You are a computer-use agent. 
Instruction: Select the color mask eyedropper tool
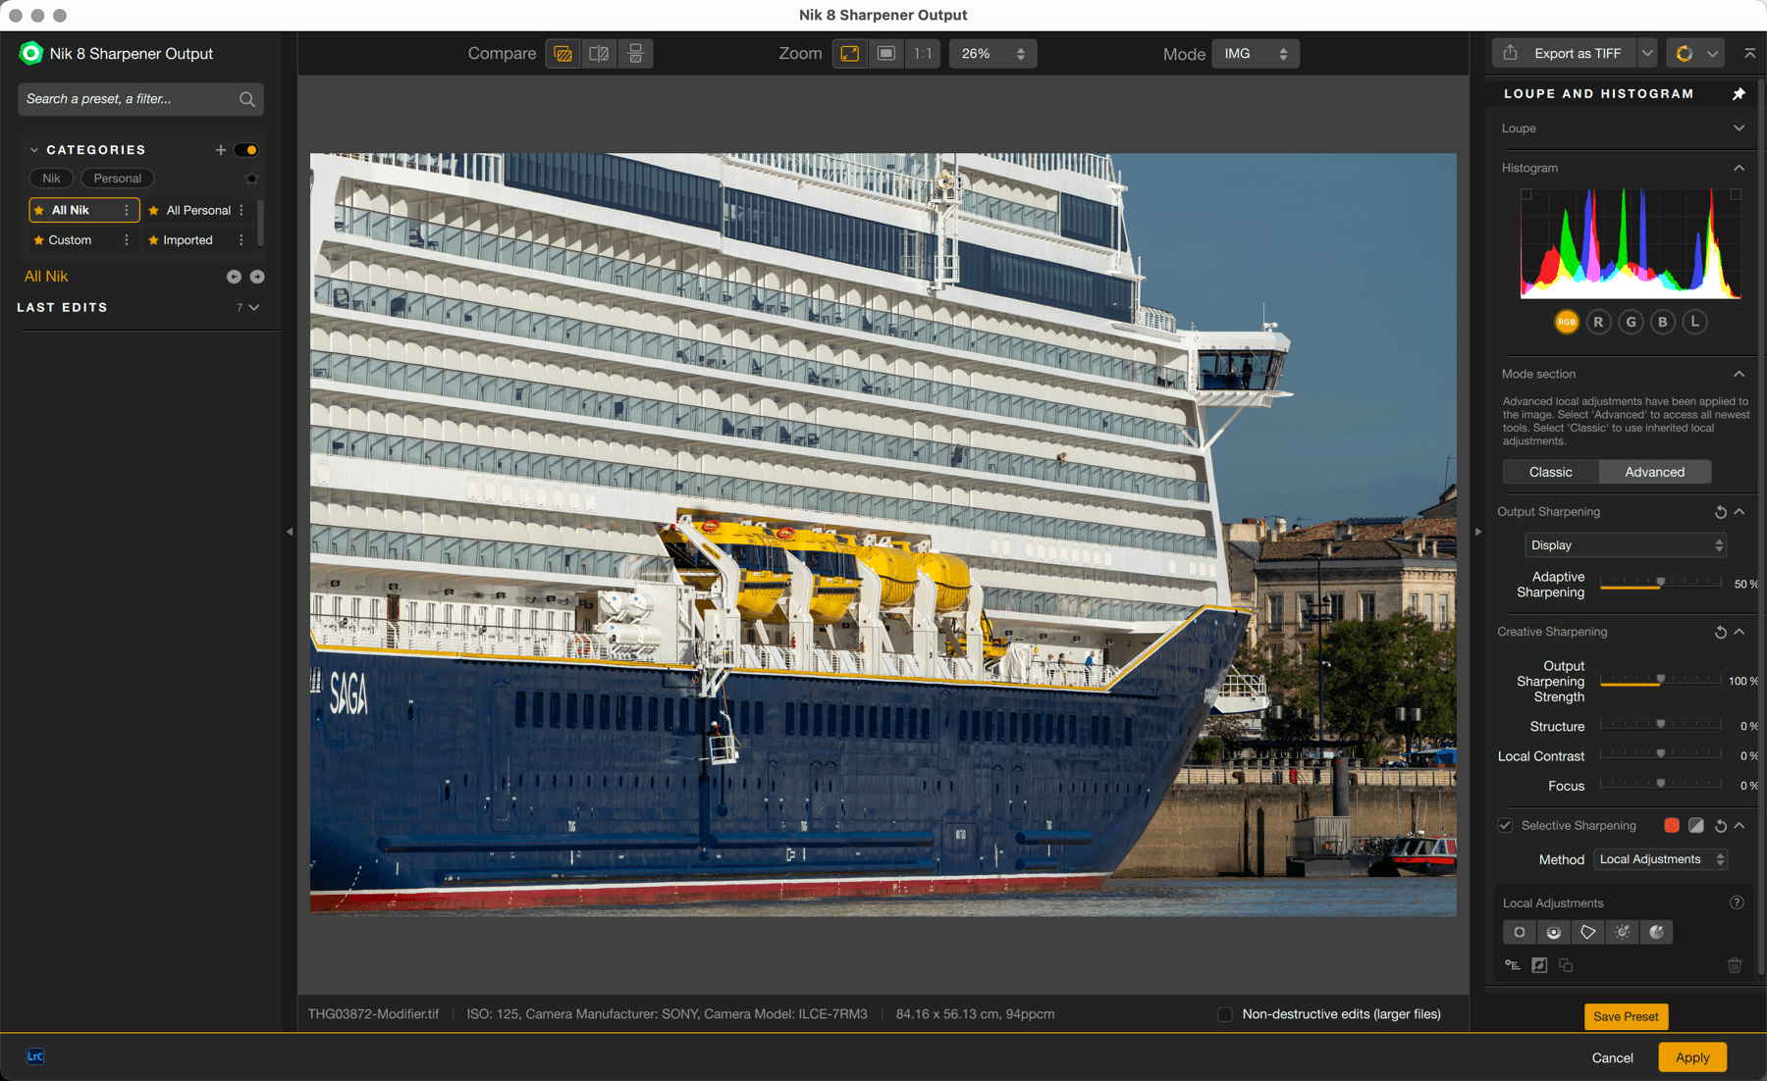click(x=1657, y=932)
